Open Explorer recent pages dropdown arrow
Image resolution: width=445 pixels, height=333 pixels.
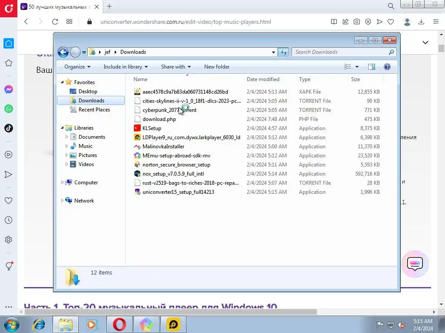[x=84, y=52]
